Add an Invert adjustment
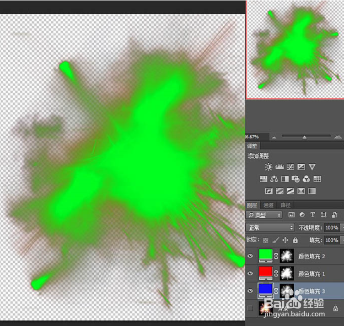Screen dimensions: 344x326 269,191
